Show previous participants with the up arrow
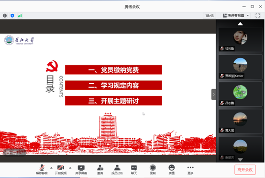This screenshot has height=178, width=265. point(240,24)
